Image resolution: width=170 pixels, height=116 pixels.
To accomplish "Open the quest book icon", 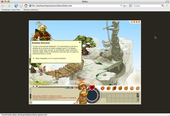I will click(120, 88).
